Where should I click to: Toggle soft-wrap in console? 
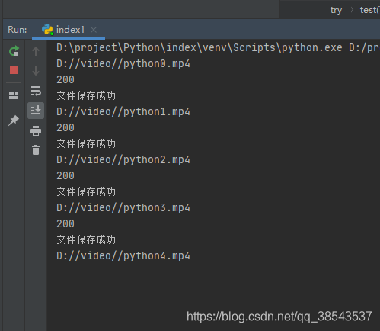point(36,91)
